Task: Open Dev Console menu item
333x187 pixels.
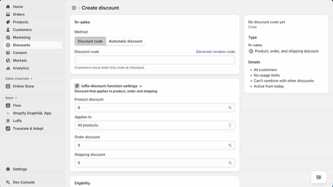Action: pyautogui.click(x=24, y=182)
